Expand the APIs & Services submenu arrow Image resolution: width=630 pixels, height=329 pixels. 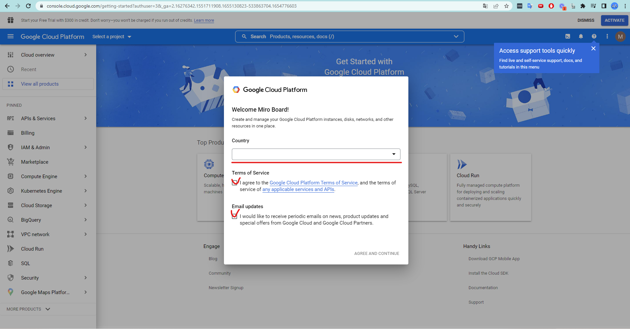(86, 119)
